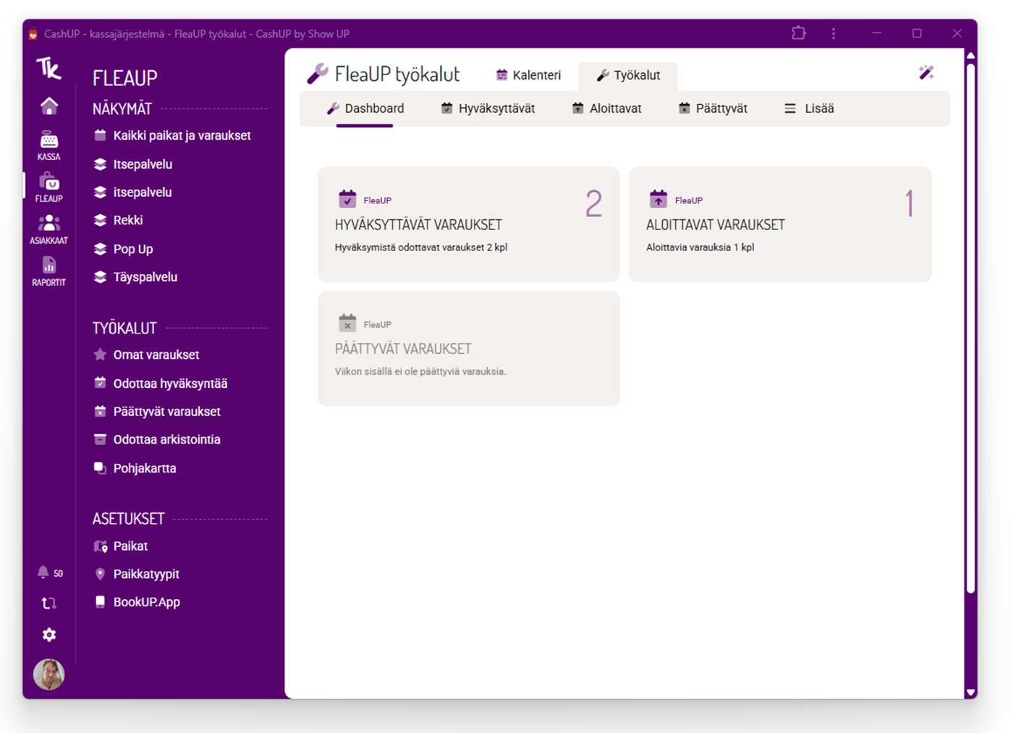Click the user profile avatar
Viewport: 1013px width, 733px height.
coord(49,674)
